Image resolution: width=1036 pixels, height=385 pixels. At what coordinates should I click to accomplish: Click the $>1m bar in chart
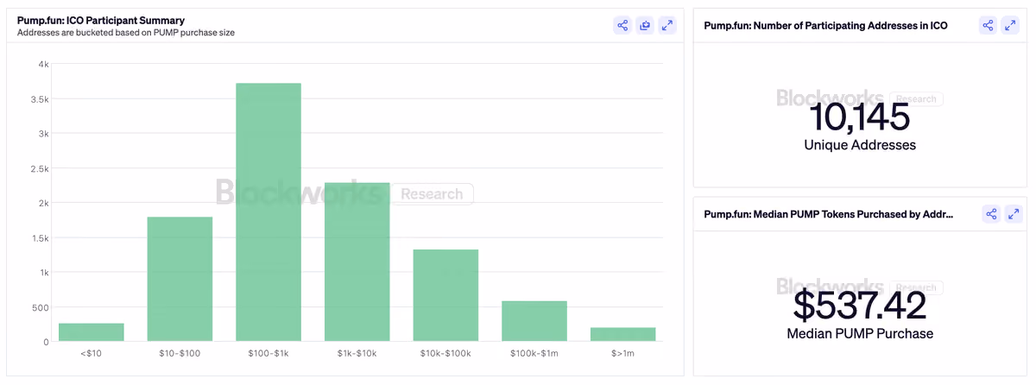pos(623,334)
